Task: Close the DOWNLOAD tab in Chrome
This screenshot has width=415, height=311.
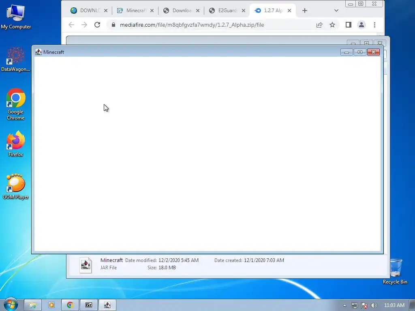Action: coord(106,11)
